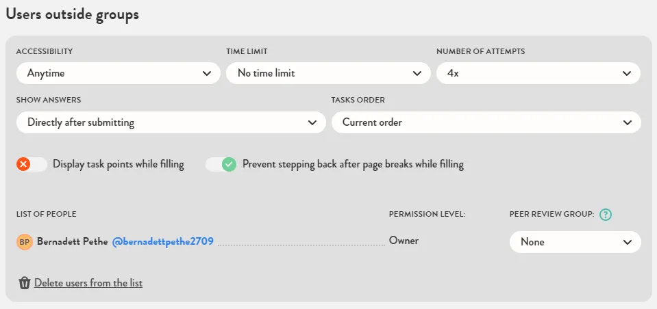Select the Bernadett Pethe name
The image size is (657, 309).
pyautogui.click(x=72, y=241)
